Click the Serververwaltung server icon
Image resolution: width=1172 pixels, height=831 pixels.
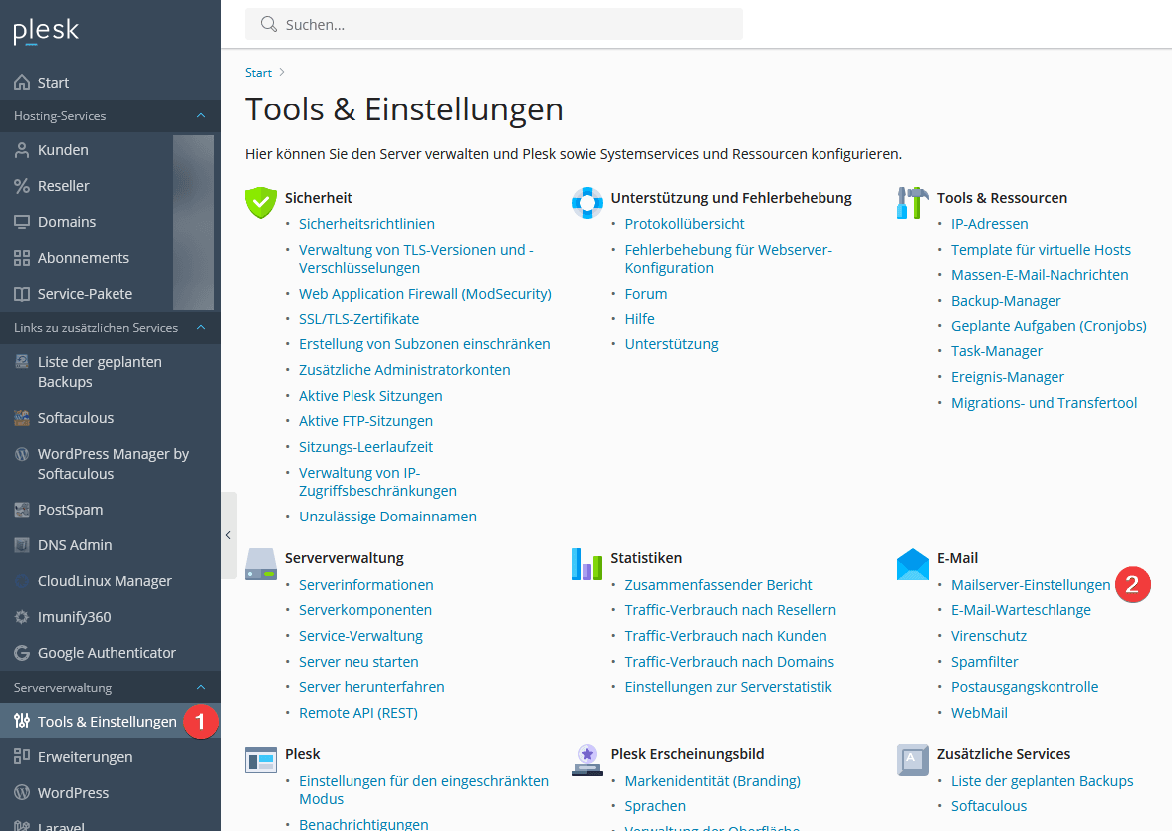[x=260, y=563]
